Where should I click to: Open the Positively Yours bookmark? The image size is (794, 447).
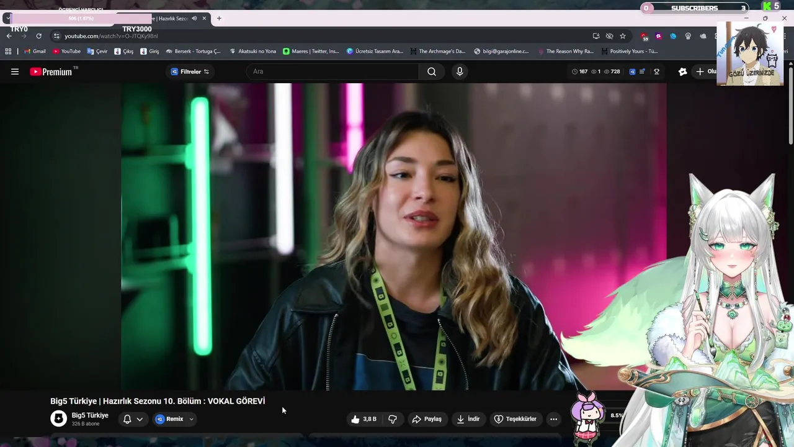coord(629,52)
